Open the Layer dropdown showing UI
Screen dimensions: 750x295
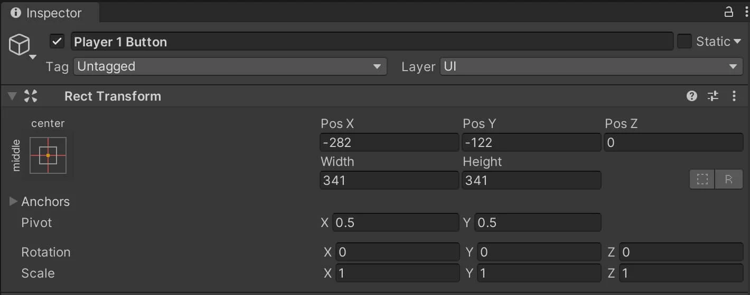[x=592, y=66]
